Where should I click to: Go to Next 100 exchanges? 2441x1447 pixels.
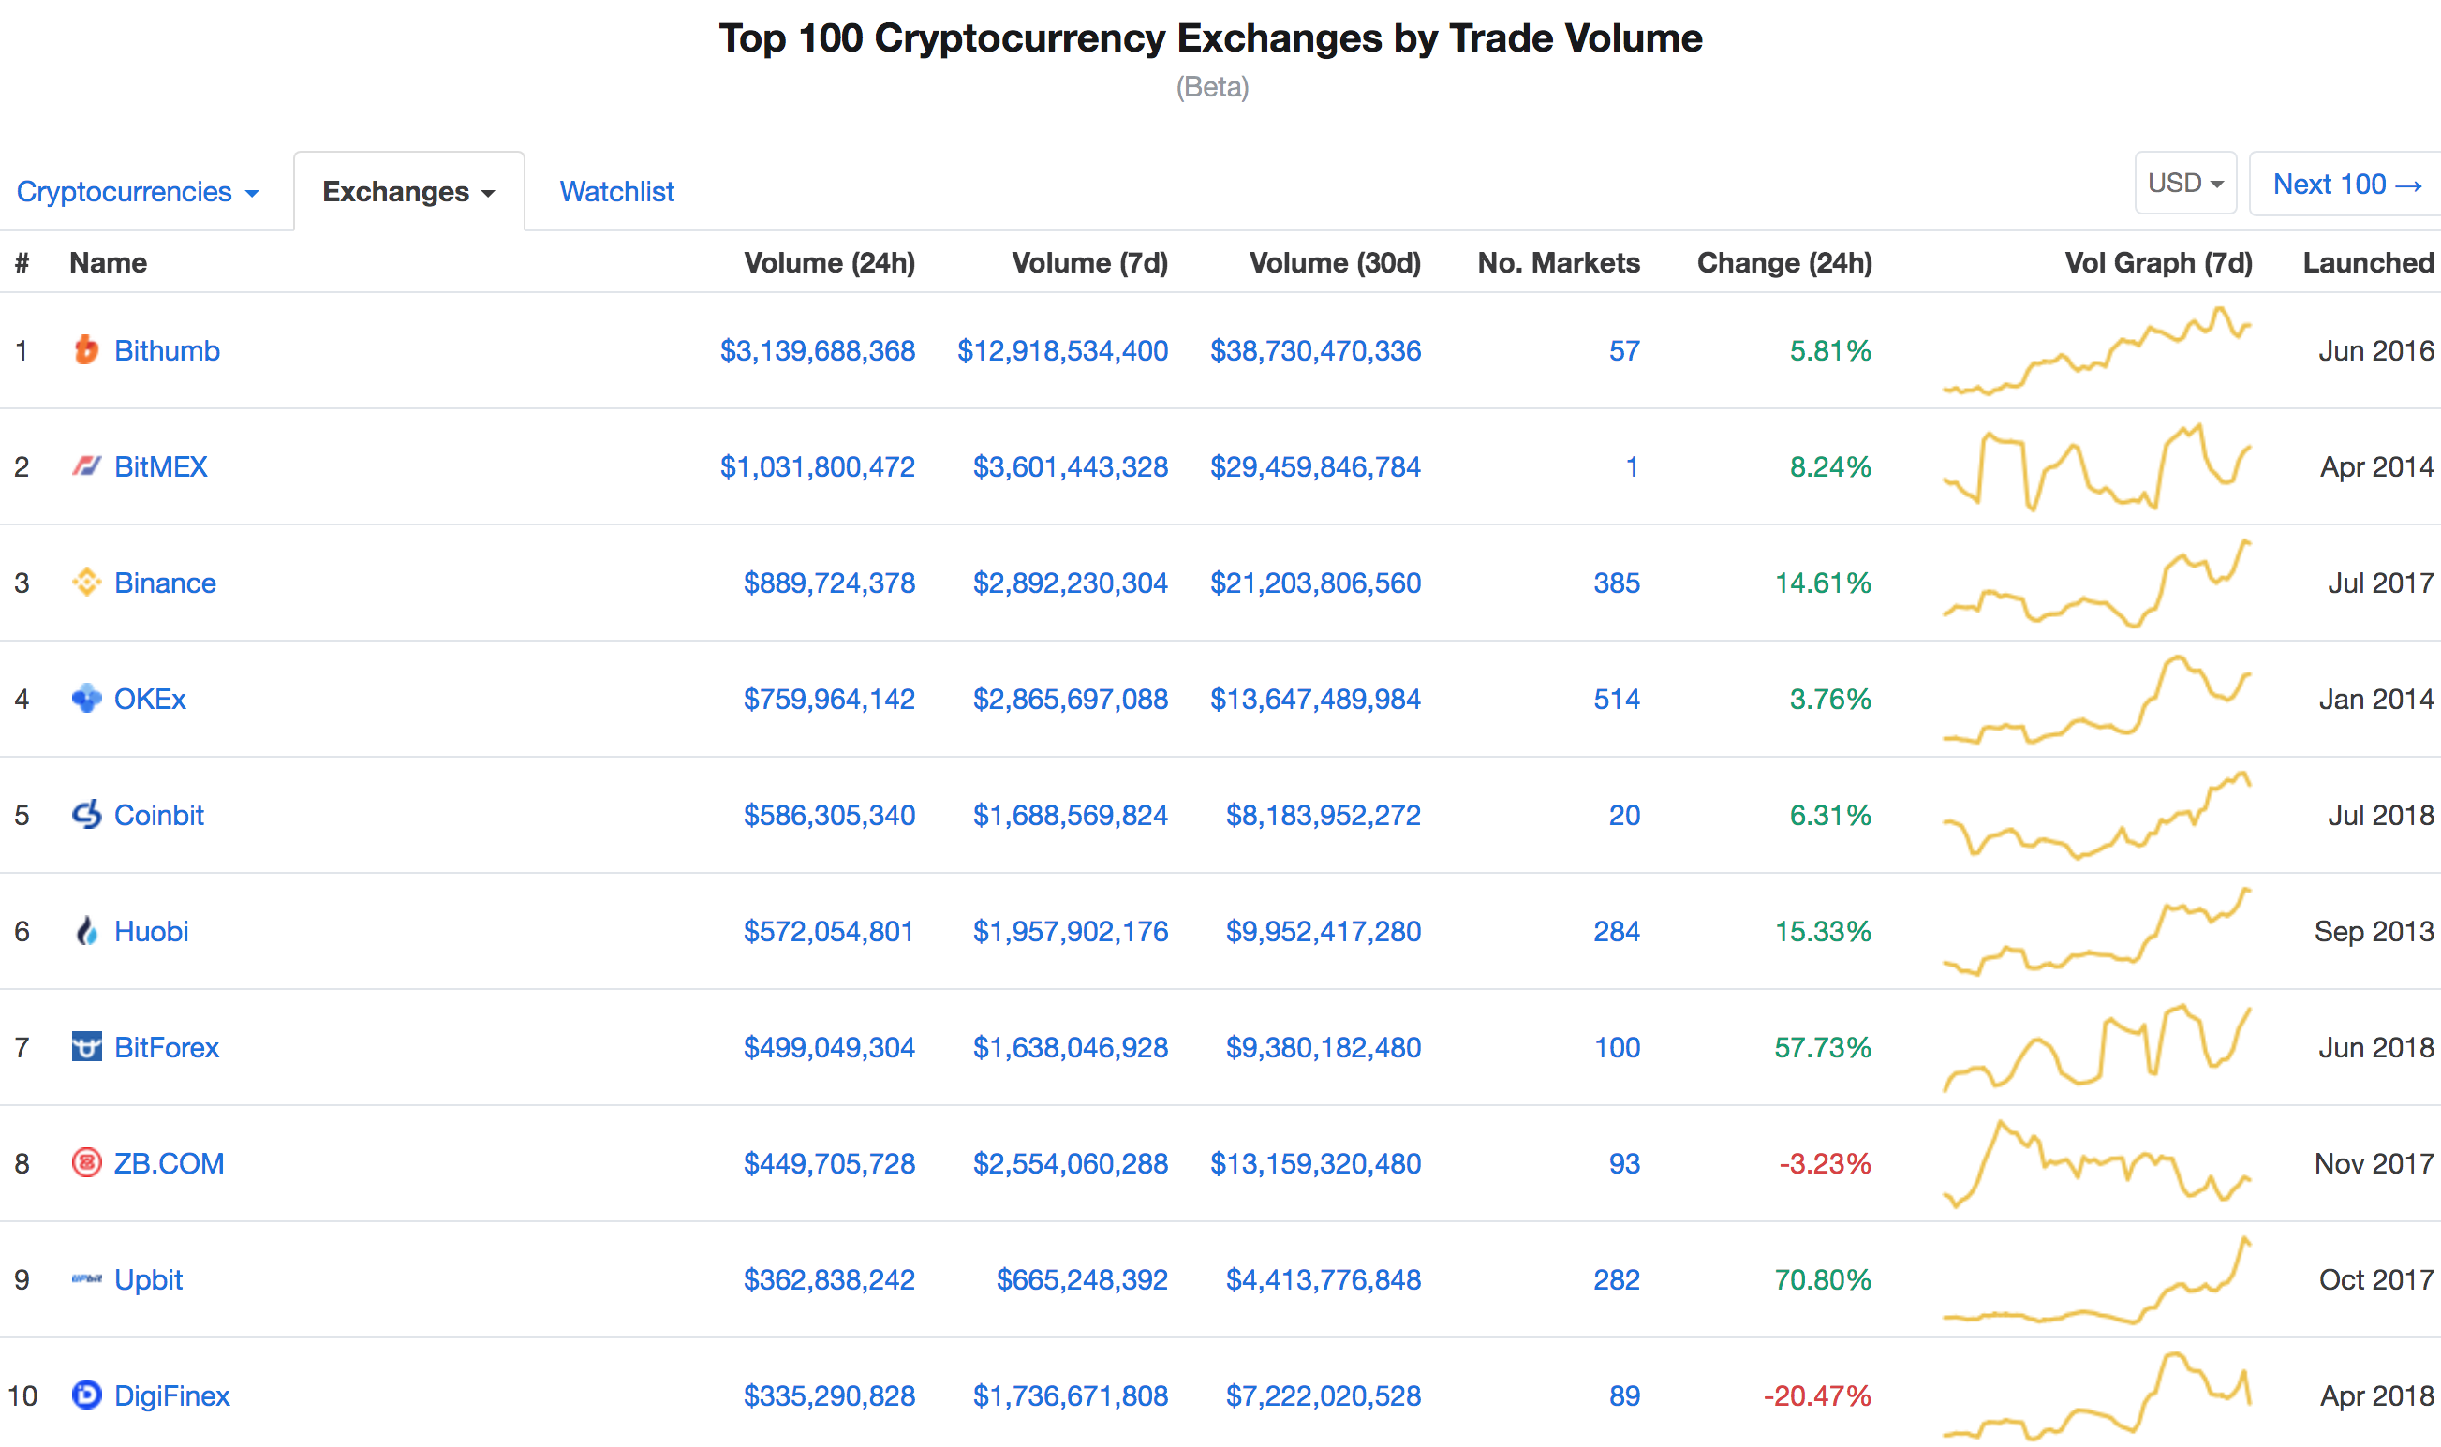[x=2347, y=185]
